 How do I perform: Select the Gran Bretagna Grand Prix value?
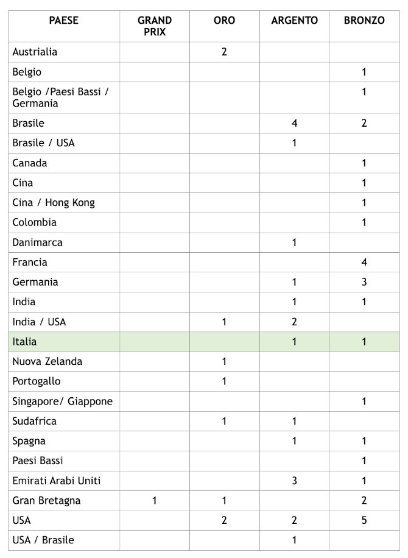click(x=155, y=501)
